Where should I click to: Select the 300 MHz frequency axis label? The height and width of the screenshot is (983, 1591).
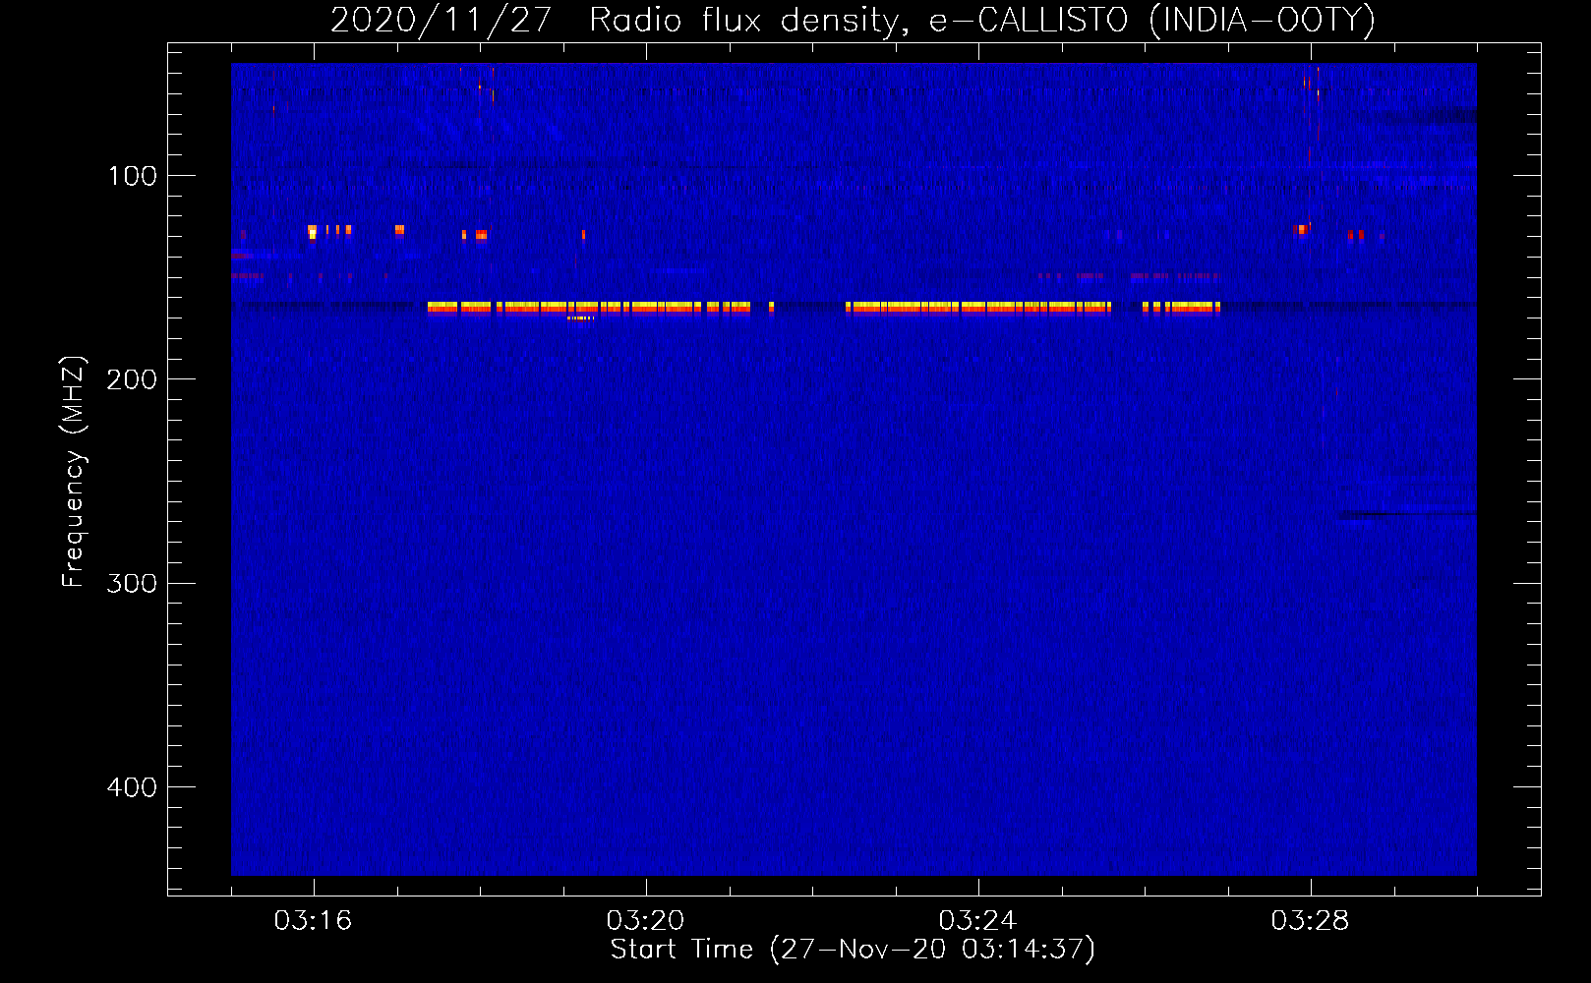pyautogui.click(x=132, y=583)
